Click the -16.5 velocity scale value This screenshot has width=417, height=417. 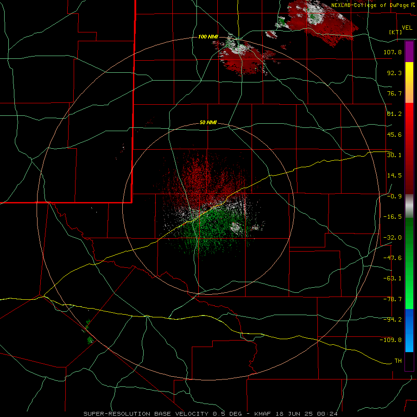pos(392,217)
